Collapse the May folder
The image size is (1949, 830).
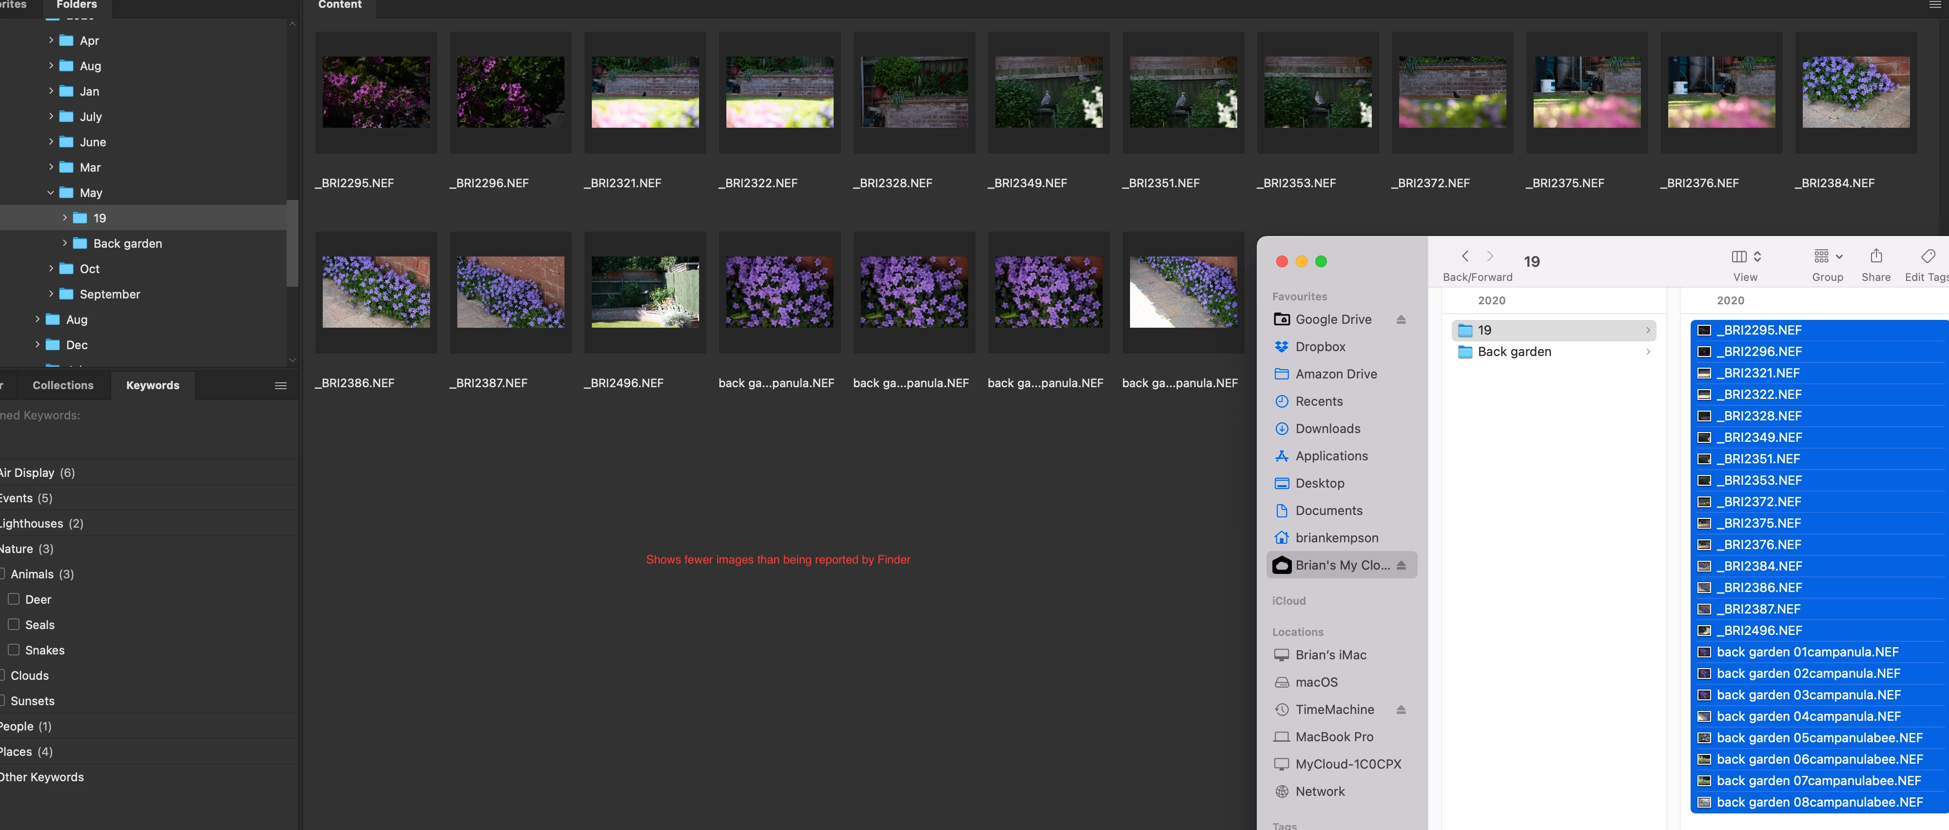[x=51, y=193]
